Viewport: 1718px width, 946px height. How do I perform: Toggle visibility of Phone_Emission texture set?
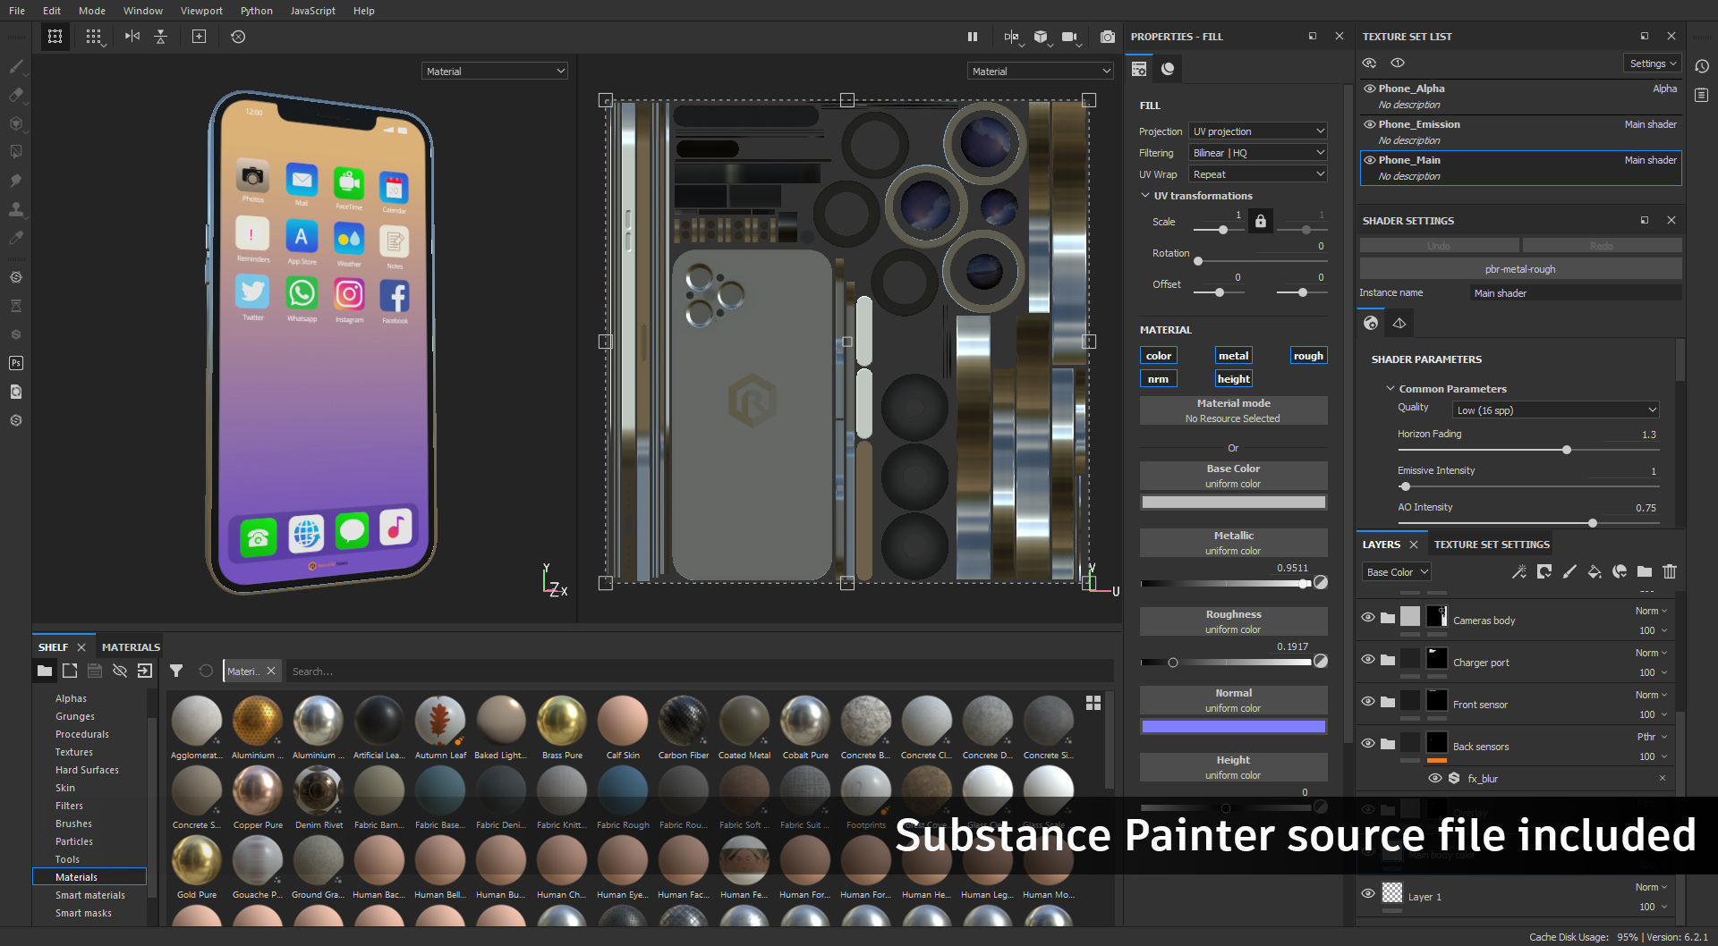pyautogui.click(x=1370, y=124)
